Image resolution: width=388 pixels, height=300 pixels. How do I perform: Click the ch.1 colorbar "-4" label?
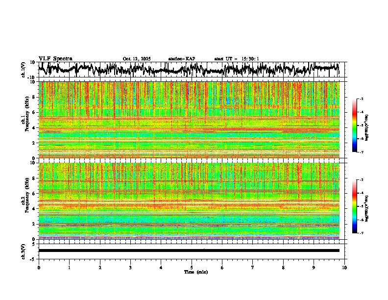pos(361,112)
